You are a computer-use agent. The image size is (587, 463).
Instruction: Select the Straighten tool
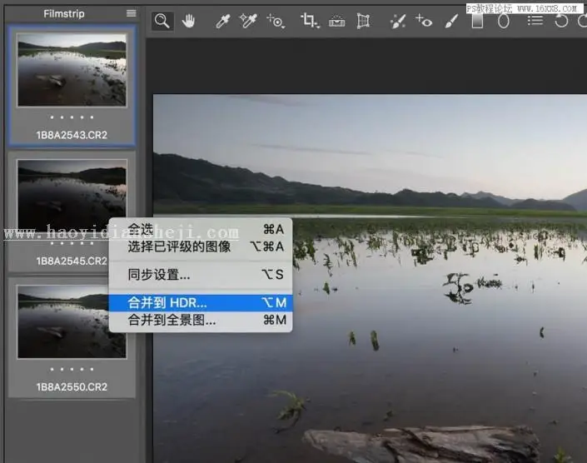click(337, 22)
